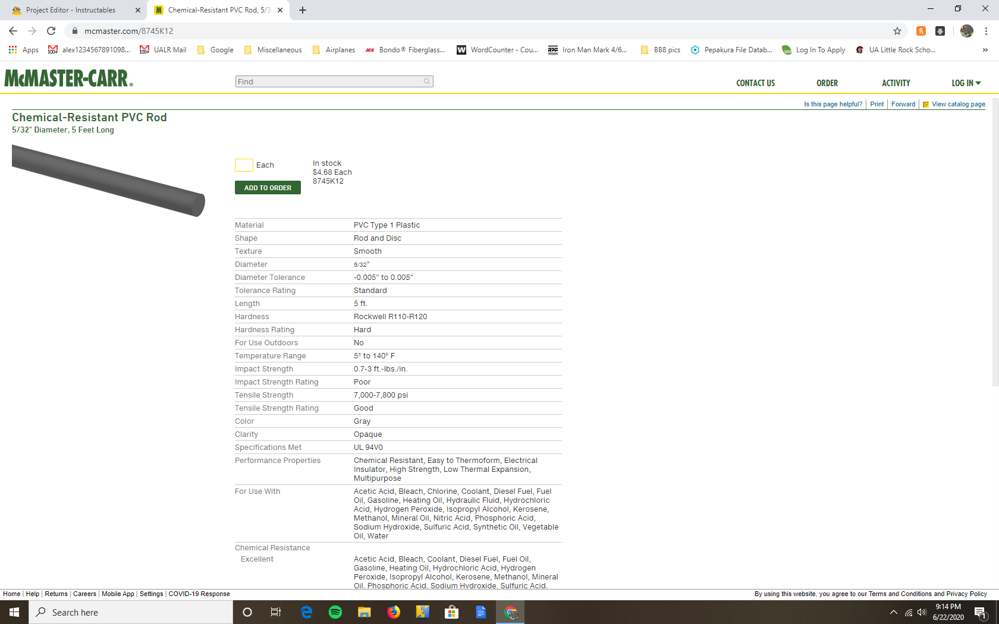The height and width of the screenshot is (624, 999).
Task: Open the Pepakura File Database bookmark
Action: 731,50
